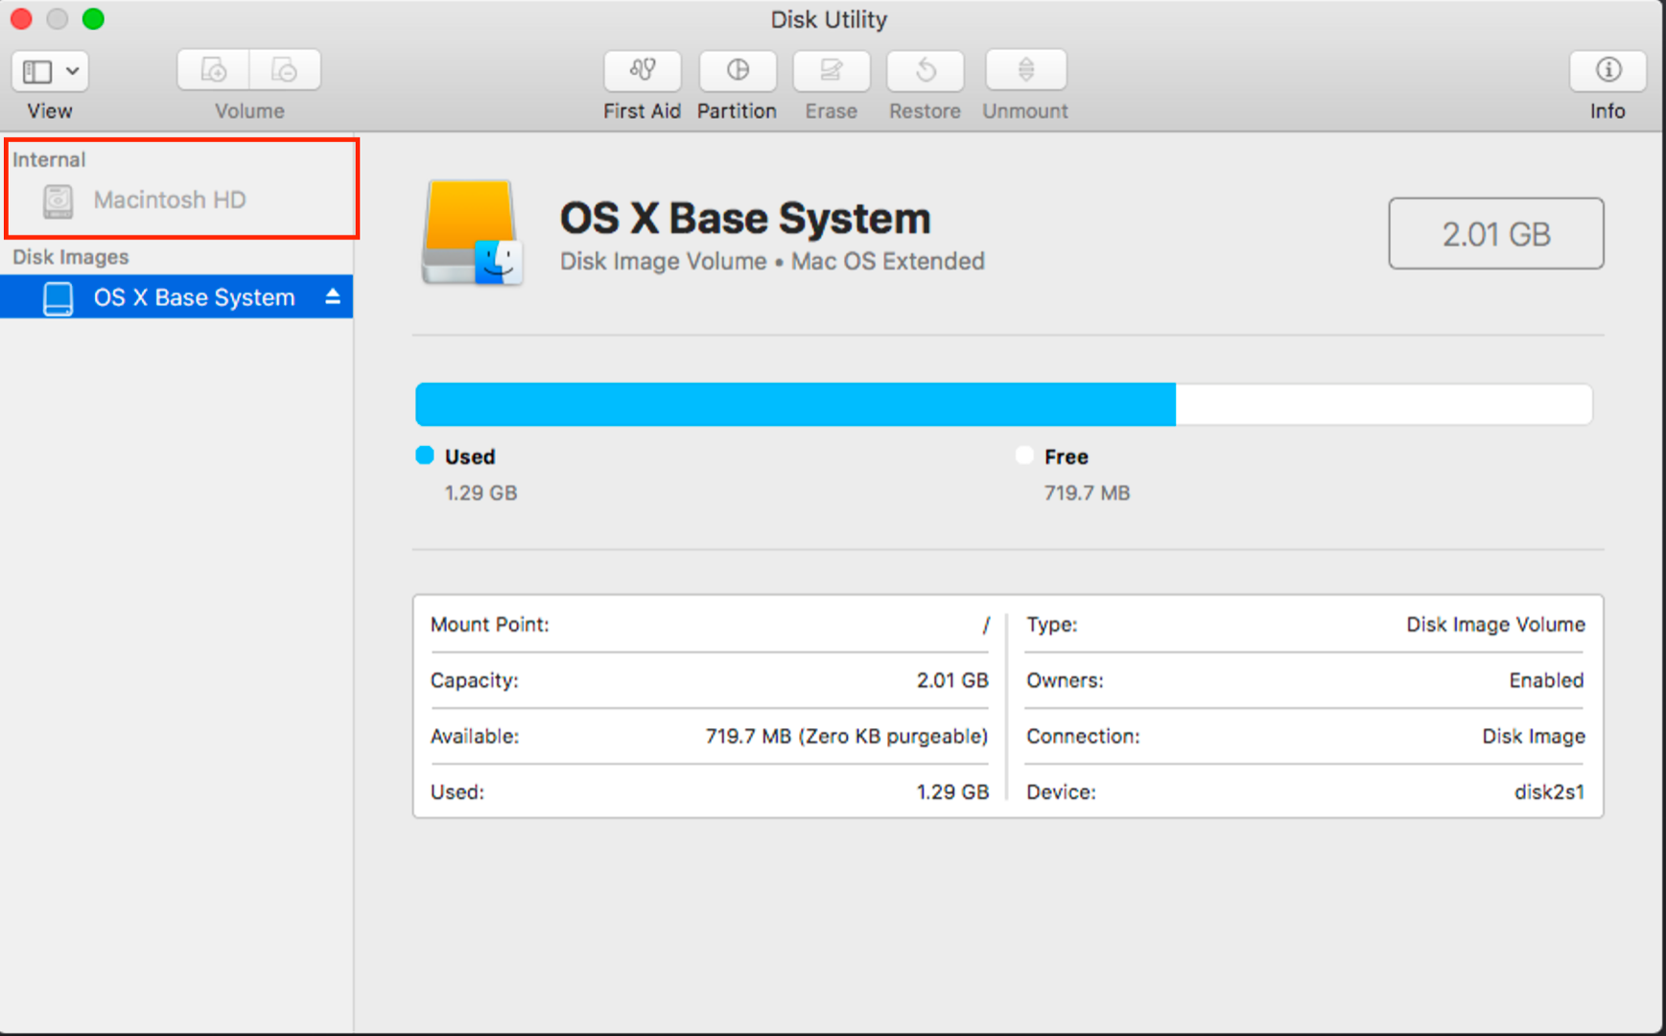
Task: Click the green full-screen window button
Action: coord(93,19)
